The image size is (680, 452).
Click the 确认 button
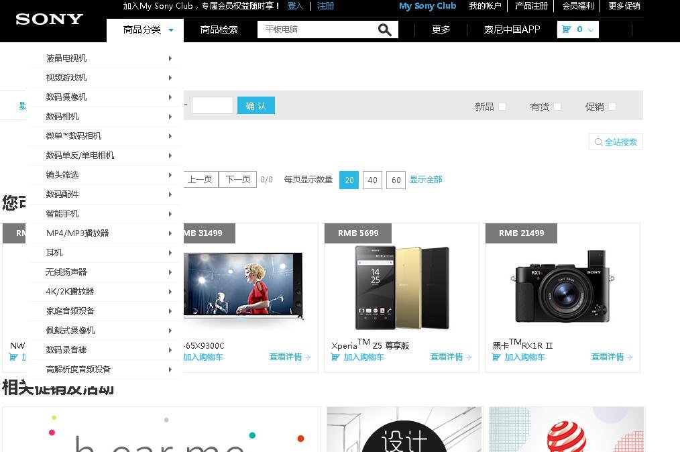click(x=256, y=105)
